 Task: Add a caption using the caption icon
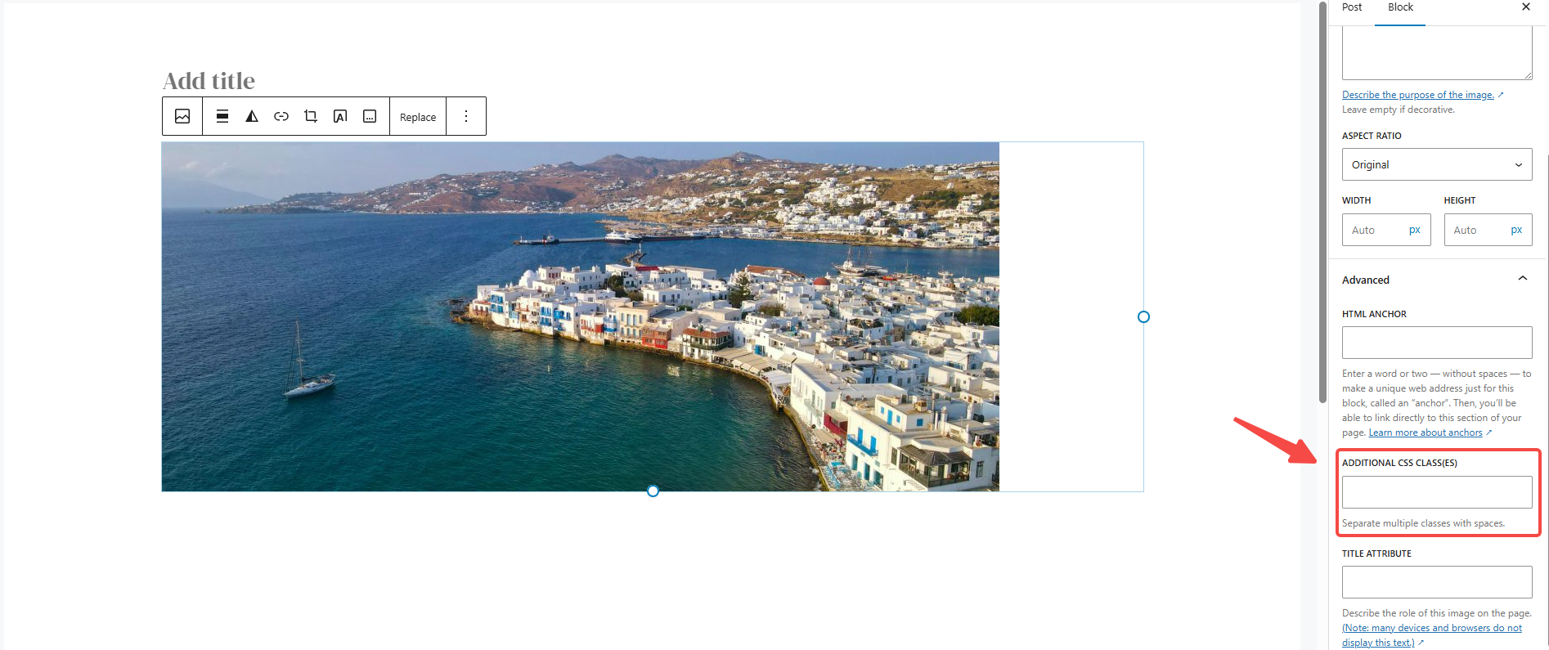point(370,116)
